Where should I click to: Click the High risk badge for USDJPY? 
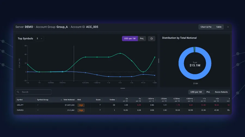tap(81, 105)
